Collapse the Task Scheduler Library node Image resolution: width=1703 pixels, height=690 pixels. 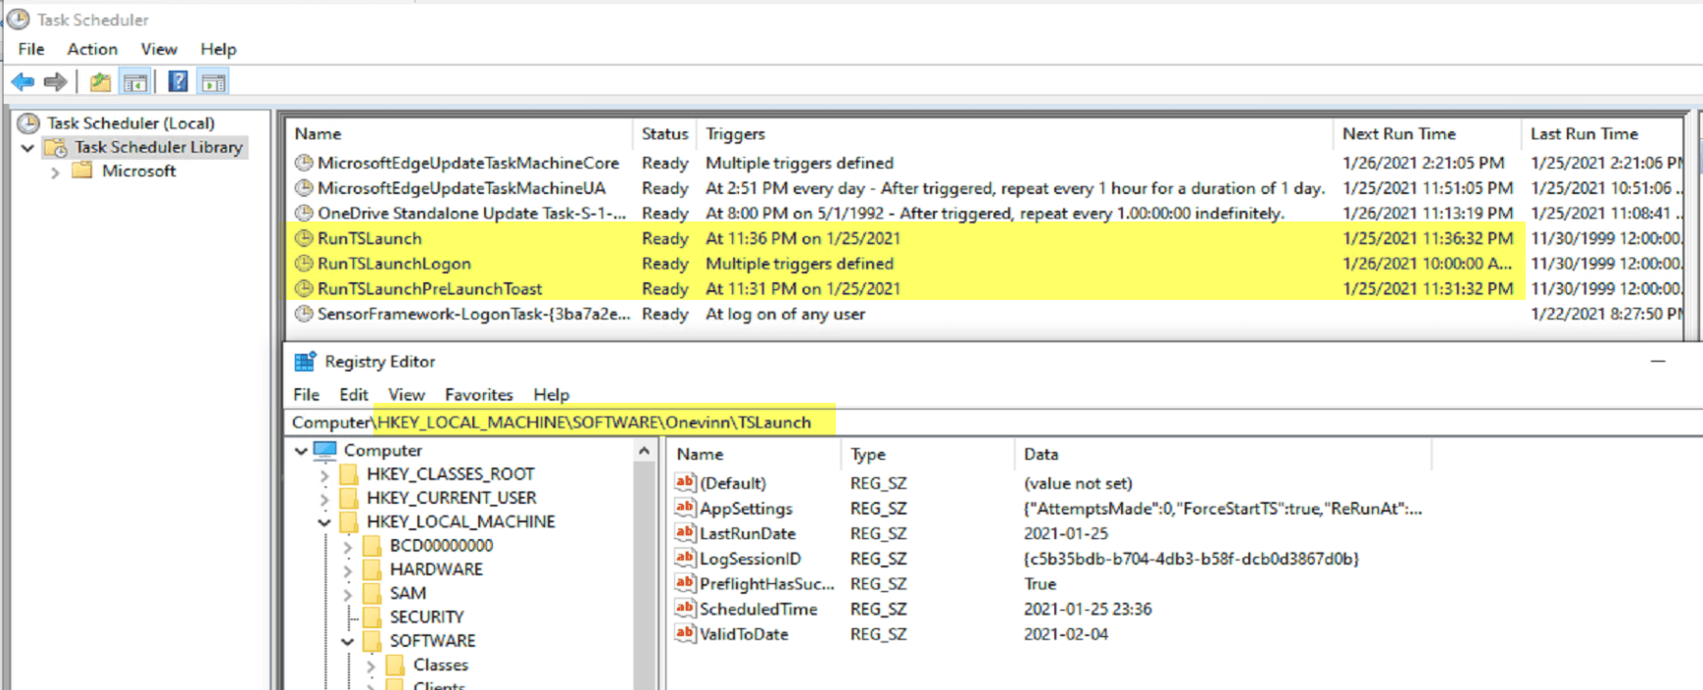[27, 148]
